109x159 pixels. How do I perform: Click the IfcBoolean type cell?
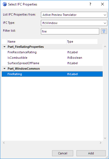click(75, 58)
